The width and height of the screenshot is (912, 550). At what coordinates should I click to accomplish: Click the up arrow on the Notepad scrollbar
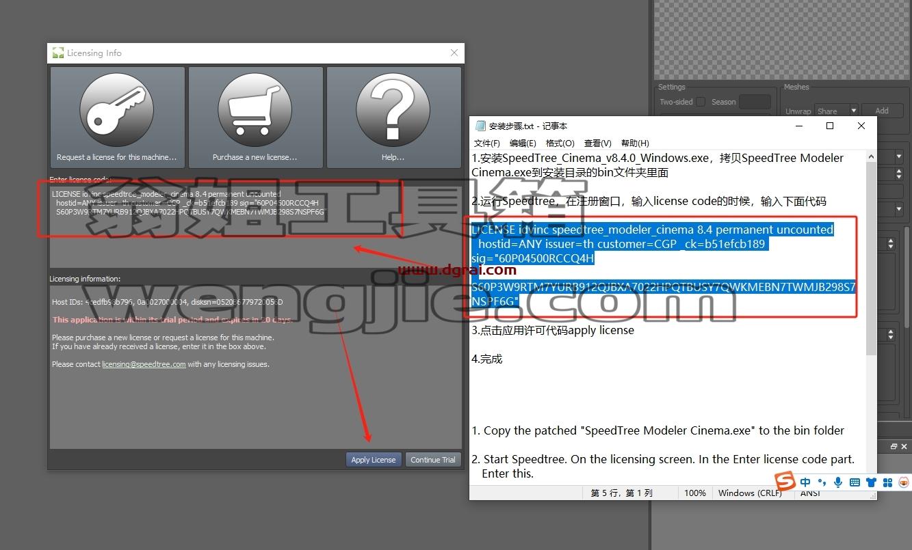[x=871, y=156]
